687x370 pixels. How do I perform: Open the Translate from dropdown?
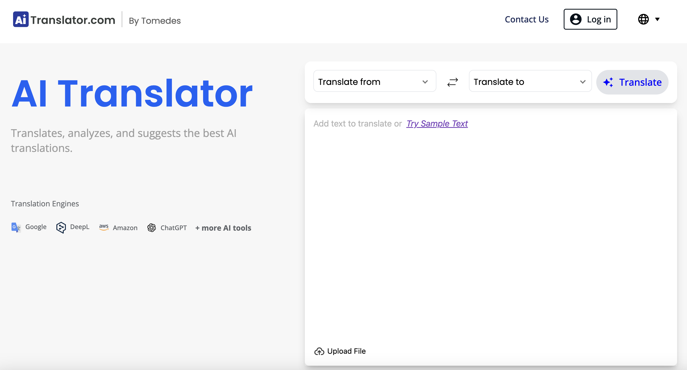click(375, 81)
